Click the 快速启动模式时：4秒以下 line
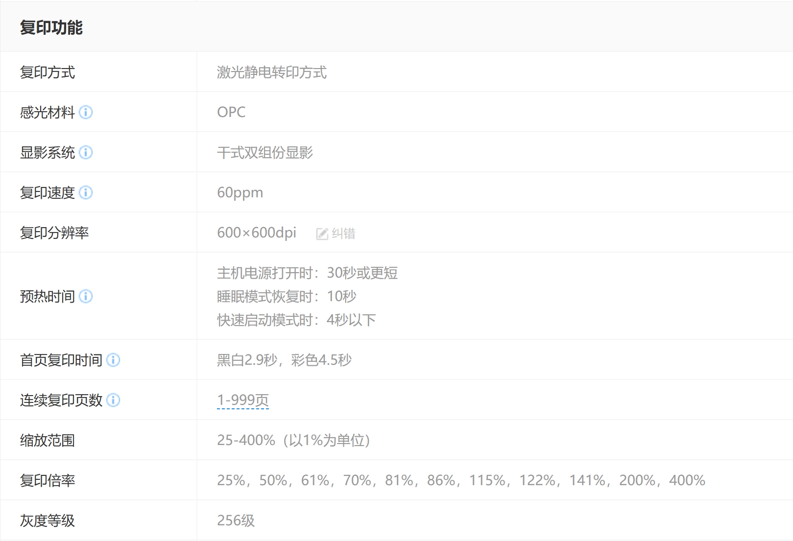The width and height of the screenshot is (793, 541). (296, 320)
